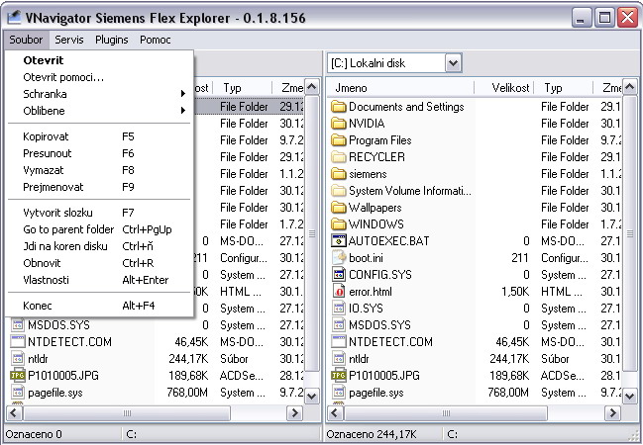Choose Otevrit from the Soubor menu
The height and width of the screenshot is (445, 643).
99,60
